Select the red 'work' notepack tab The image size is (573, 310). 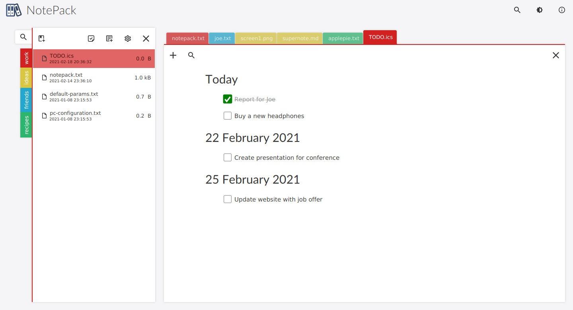(x=26, y=58)
